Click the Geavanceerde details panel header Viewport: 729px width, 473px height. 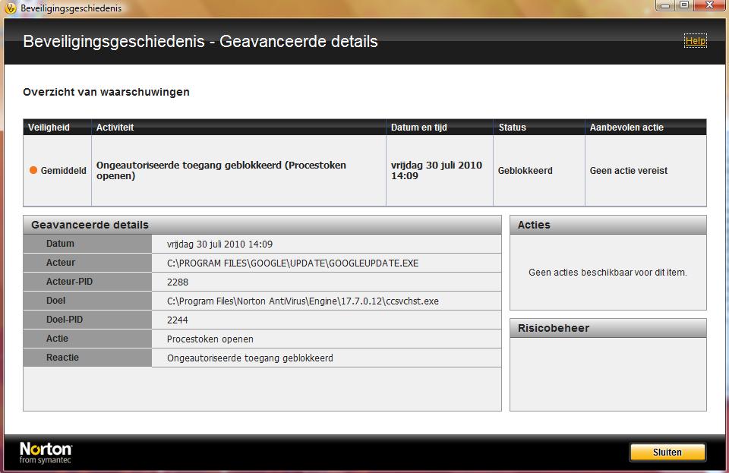(x=262, y=225)
